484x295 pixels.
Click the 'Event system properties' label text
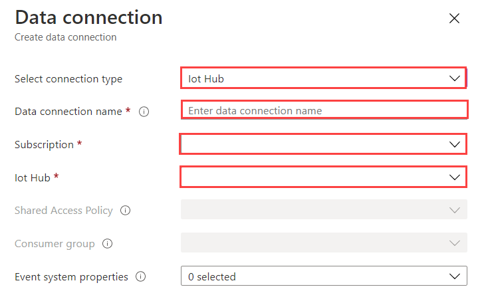(x=71, y=276)
